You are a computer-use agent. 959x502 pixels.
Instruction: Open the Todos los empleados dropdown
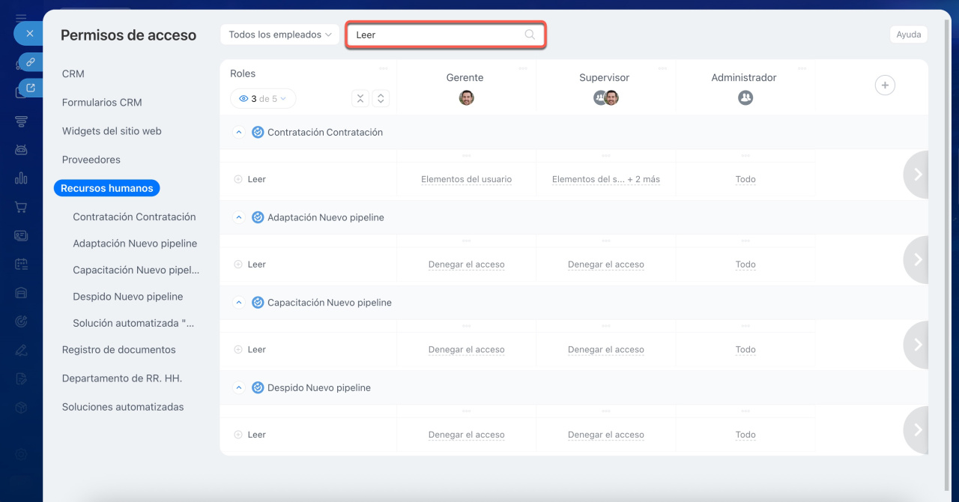280,34
